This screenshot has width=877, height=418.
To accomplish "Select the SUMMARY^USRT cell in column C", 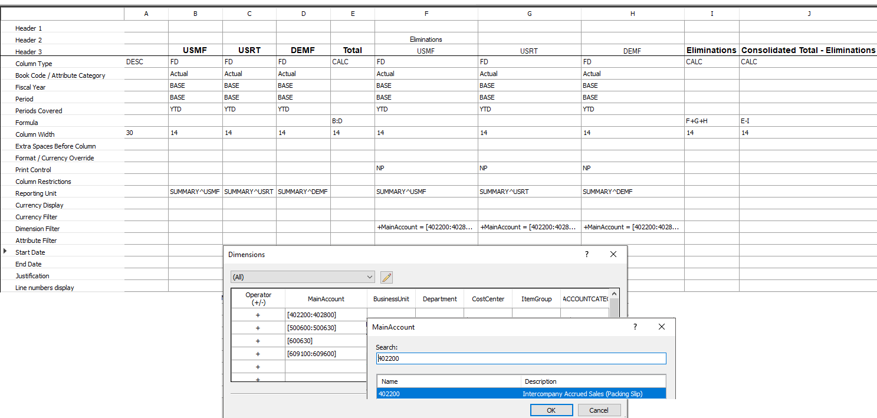I will (x=249, y=192).
